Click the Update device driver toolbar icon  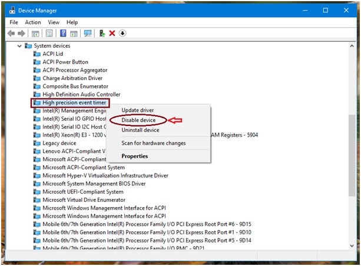[102, 34]
